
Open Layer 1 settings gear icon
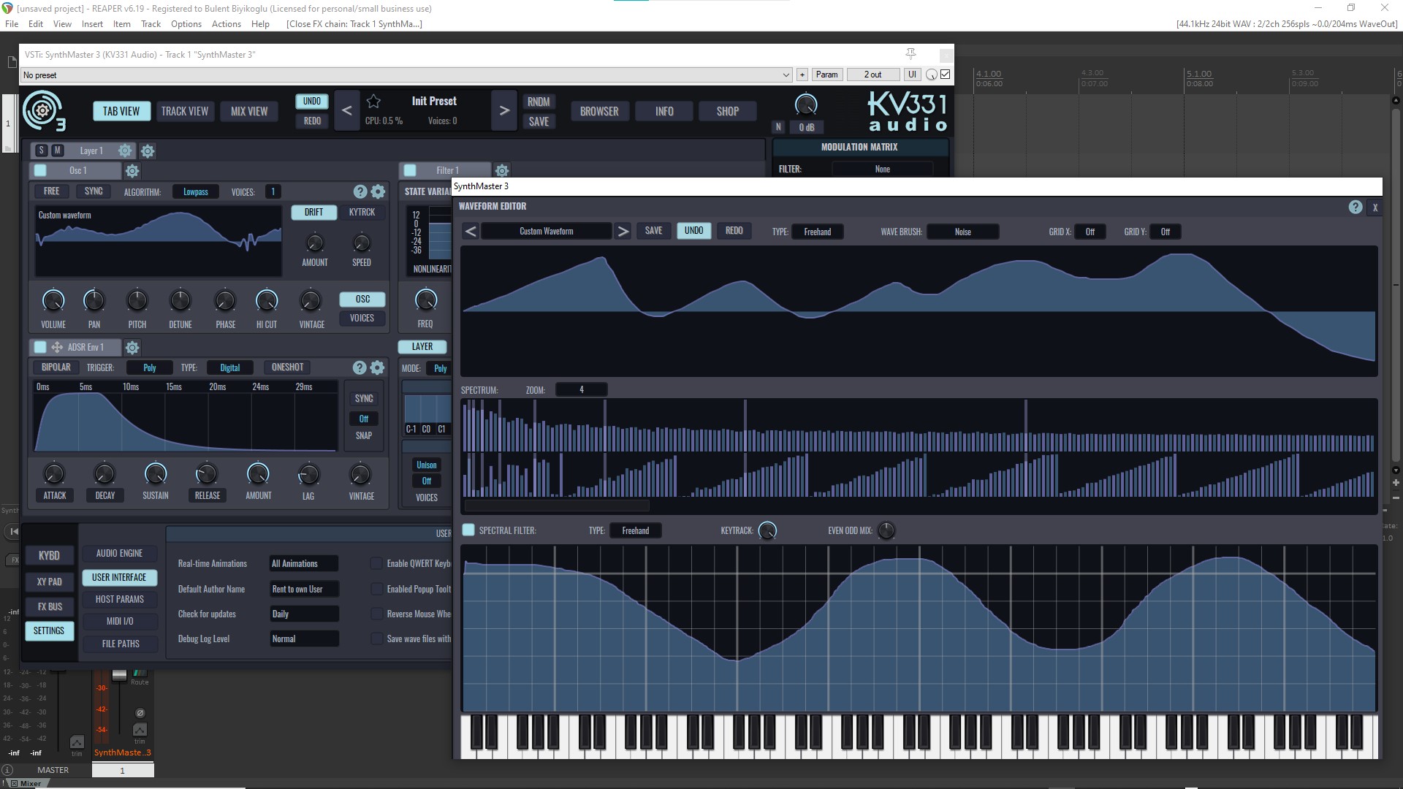tap(126, 150)
